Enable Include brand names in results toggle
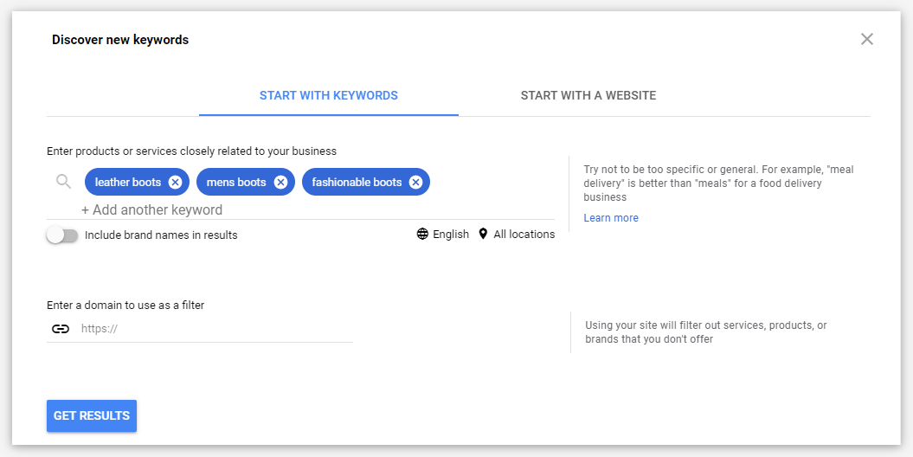913x457 pixels. pos(62,235)
